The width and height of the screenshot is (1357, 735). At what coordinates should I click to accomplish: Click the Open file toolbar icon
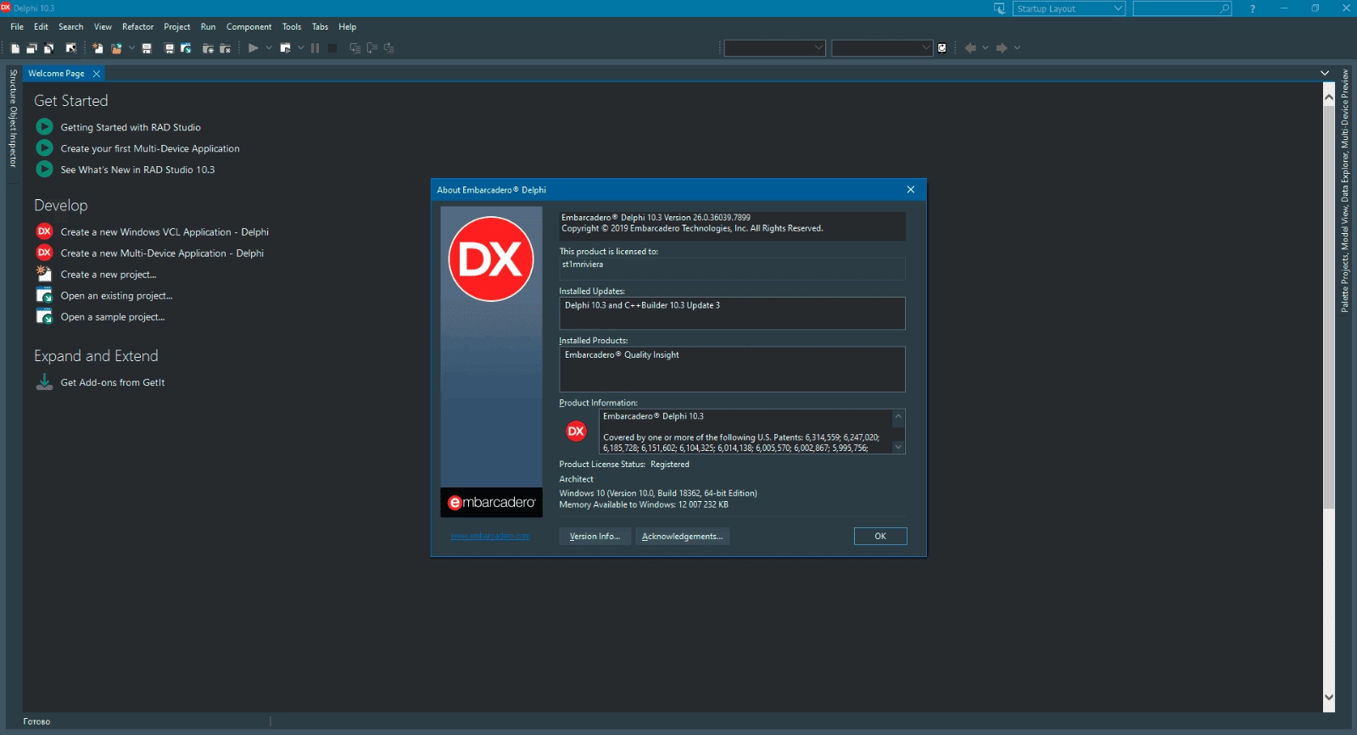[117, 48]
